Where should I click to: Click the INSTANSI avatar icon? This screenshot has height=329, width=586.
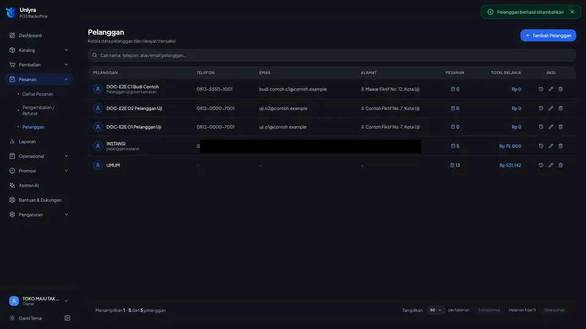(x=98, y=146)
